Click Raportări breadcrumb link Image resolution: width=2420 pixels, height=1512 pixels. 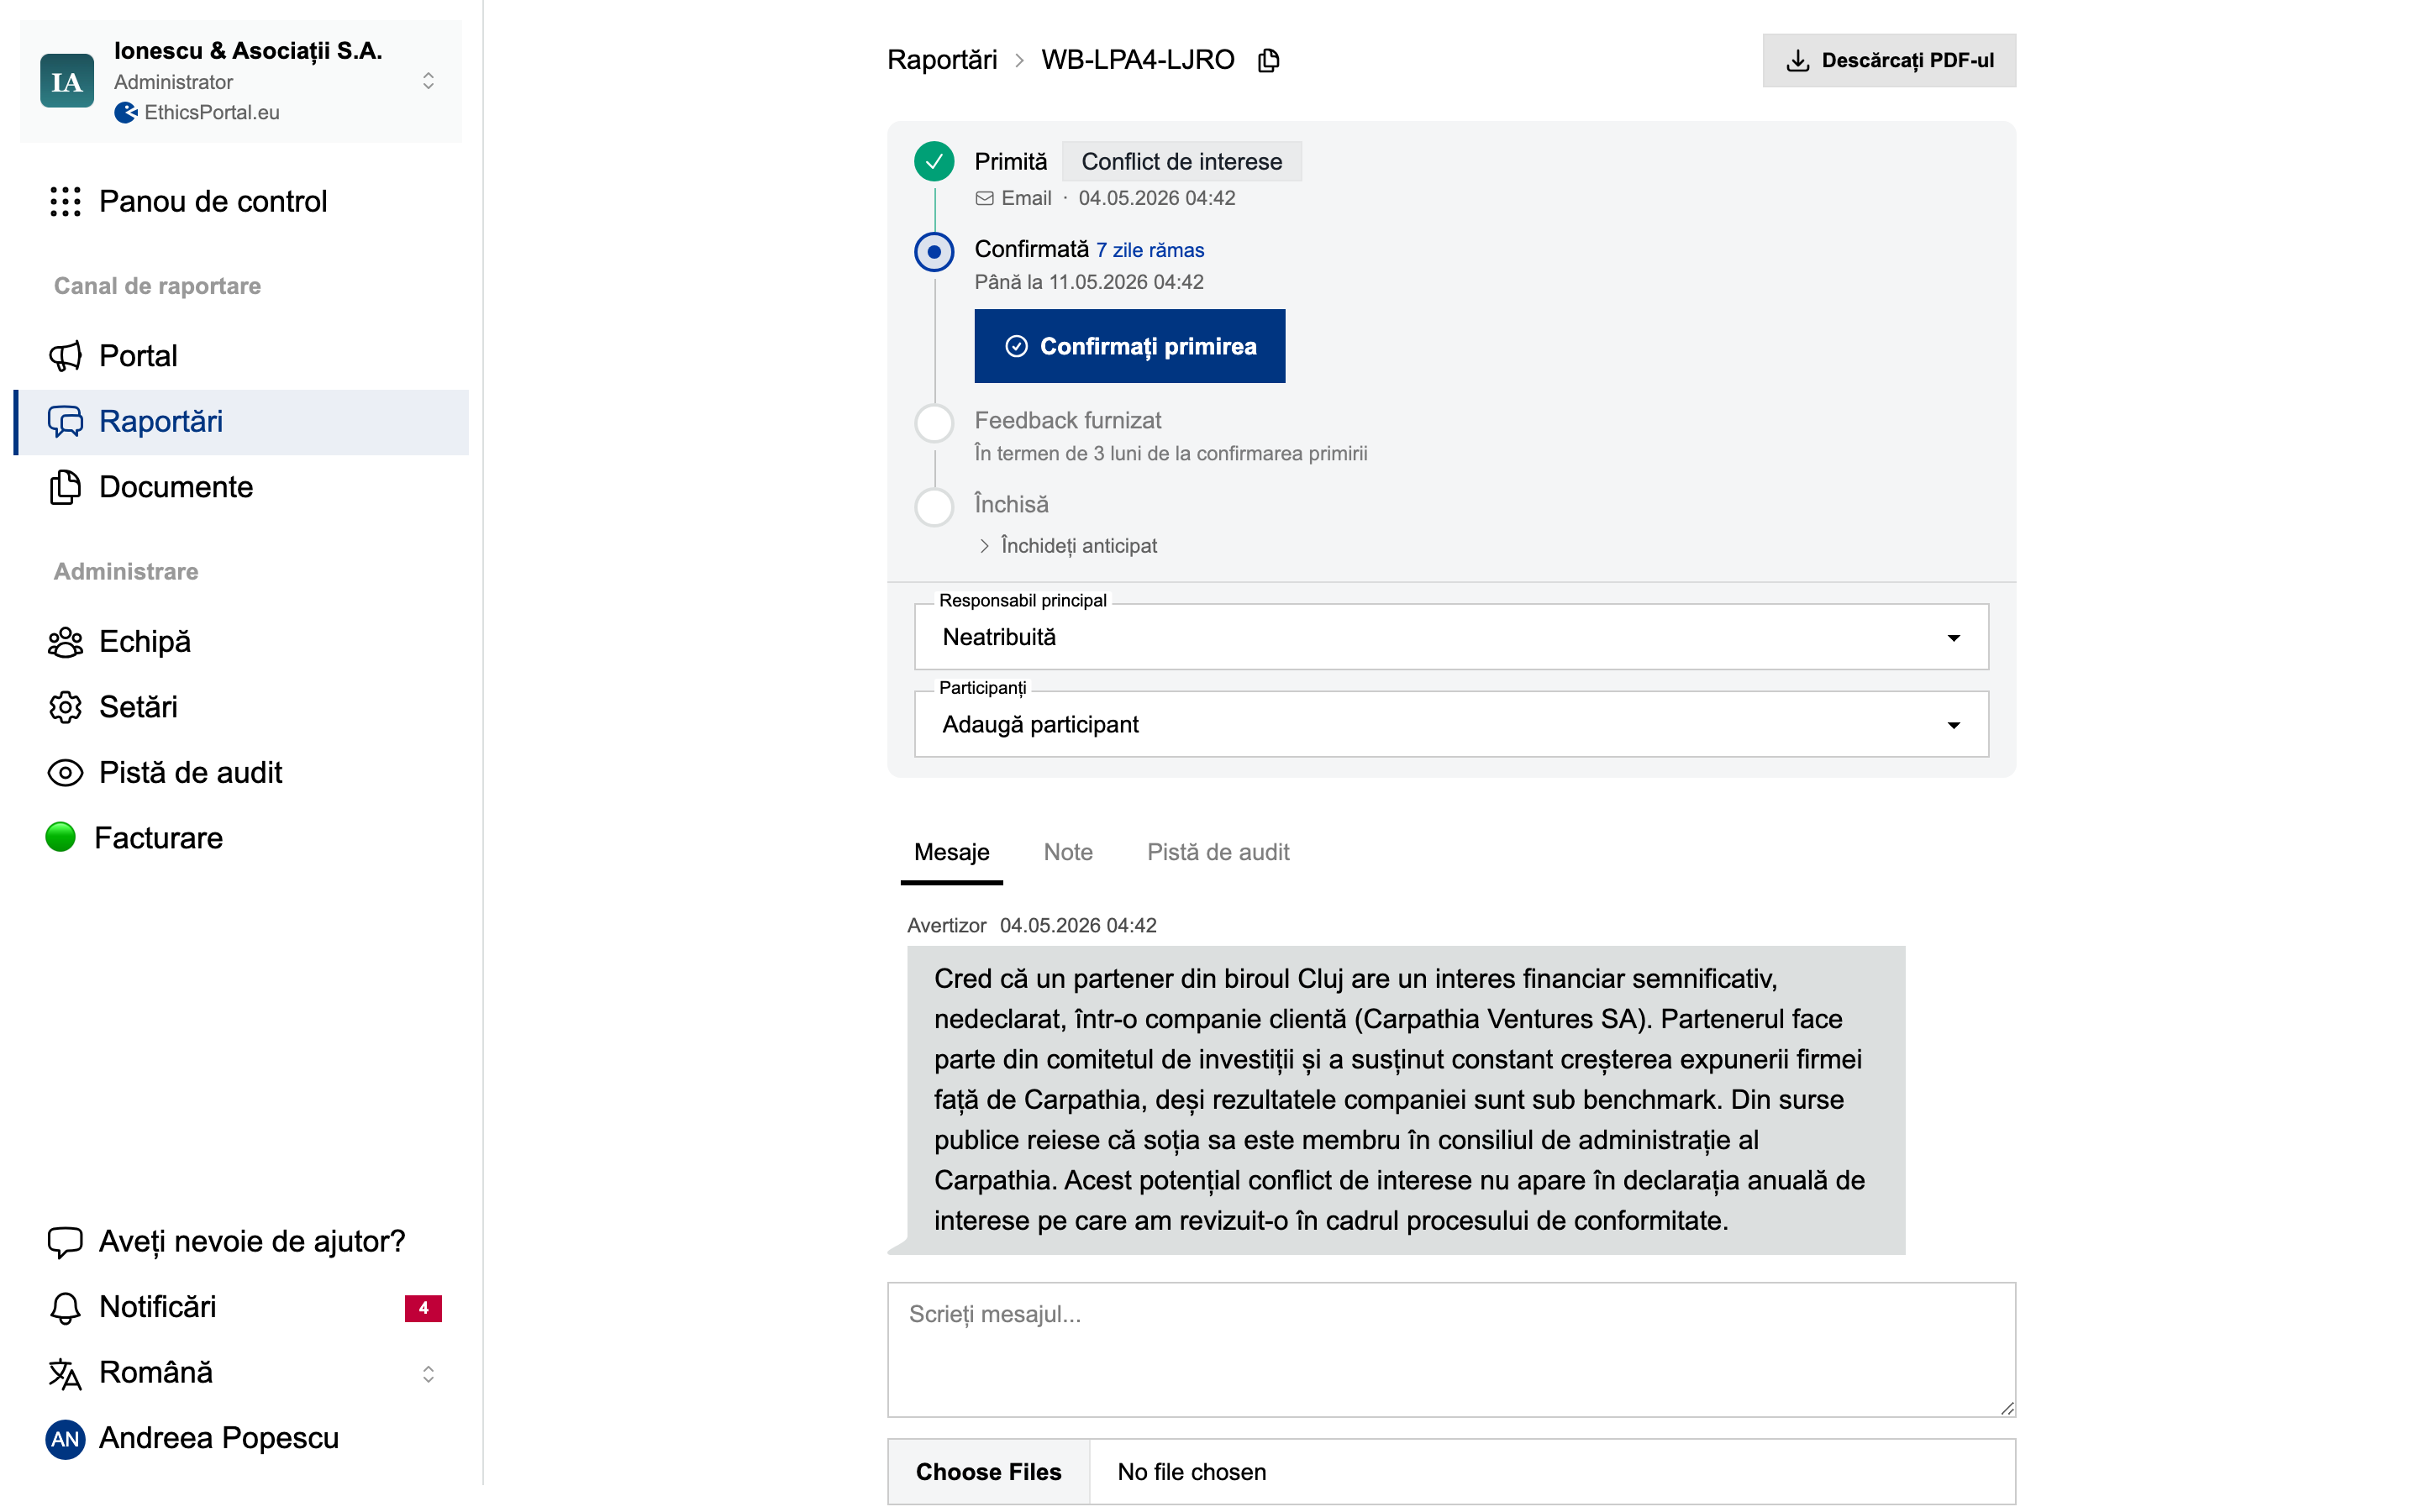pos(942,60)
